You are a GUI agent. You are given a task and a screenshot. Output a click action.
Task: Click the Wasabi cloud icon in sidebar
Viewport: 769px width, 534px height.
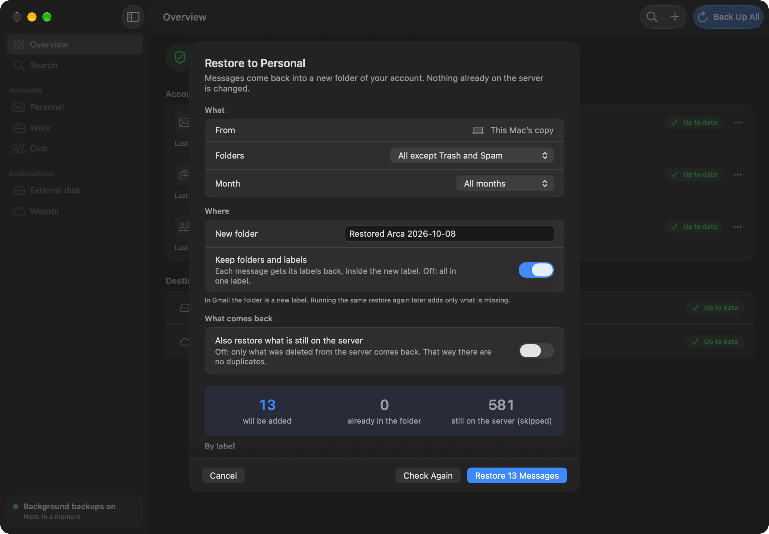[19, 211]
